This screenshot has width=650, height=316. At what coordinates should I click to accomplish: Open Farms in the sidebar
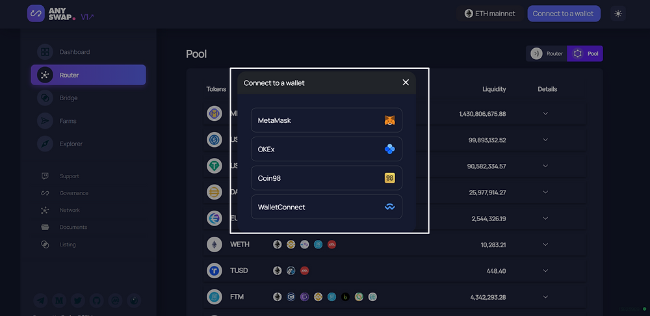pos(88,121)
